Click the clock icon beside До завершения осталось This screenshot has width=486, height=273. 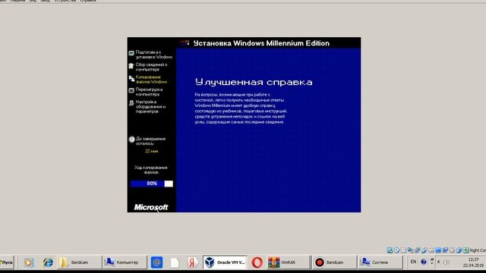pos(131,140)
